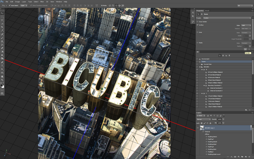Open the Surface Style dropdown

(x=246, y=26)
